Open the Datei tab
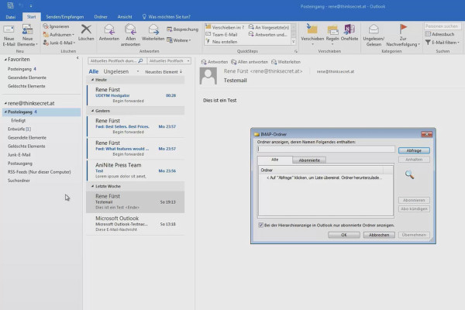465x310 pixels. tap(10, 17)
